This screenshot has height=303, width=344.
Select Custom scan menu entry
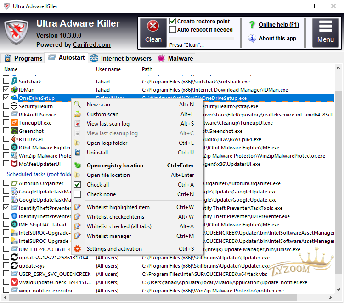pos(136,114)
